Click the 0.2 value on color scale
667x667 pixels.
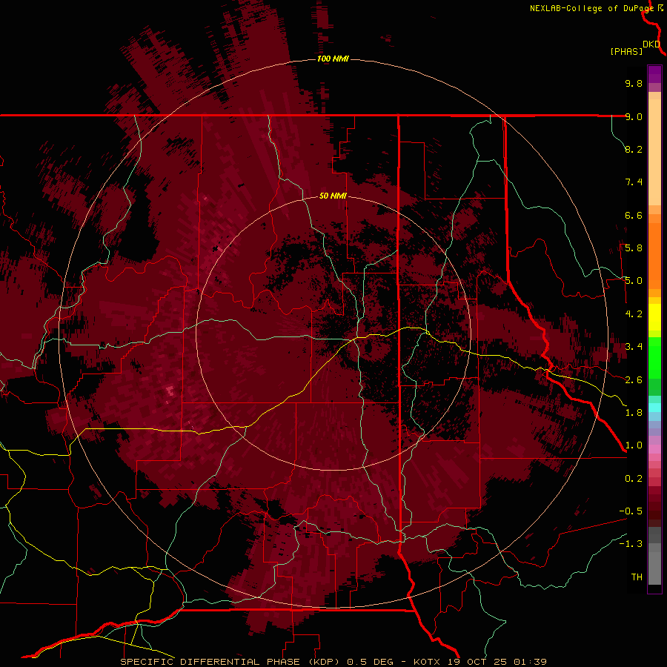point(634,479)
